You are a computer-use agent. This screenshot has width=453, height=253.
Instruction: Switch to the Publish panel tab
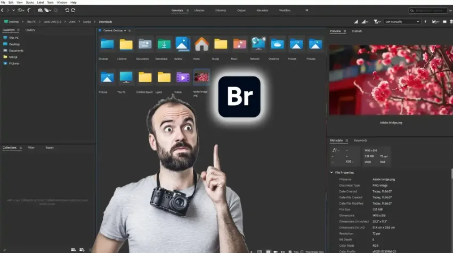click(x=357, y=31)
